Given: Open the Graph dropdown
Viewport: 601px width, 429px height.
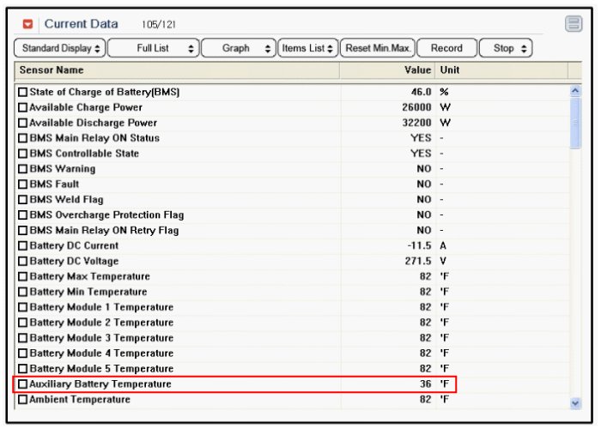Looking at the screenshot, I should [x=239, y=49].
